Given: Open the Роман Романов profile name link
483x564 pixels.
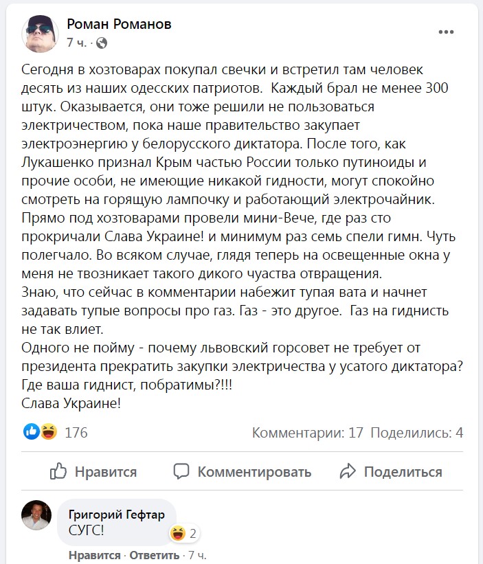Looking at the screenshot, I should tap(119, 24).
